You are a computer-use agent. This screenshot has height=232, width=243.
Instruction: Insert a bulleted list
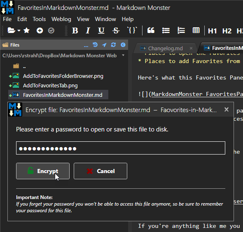(x=166, y=30)
